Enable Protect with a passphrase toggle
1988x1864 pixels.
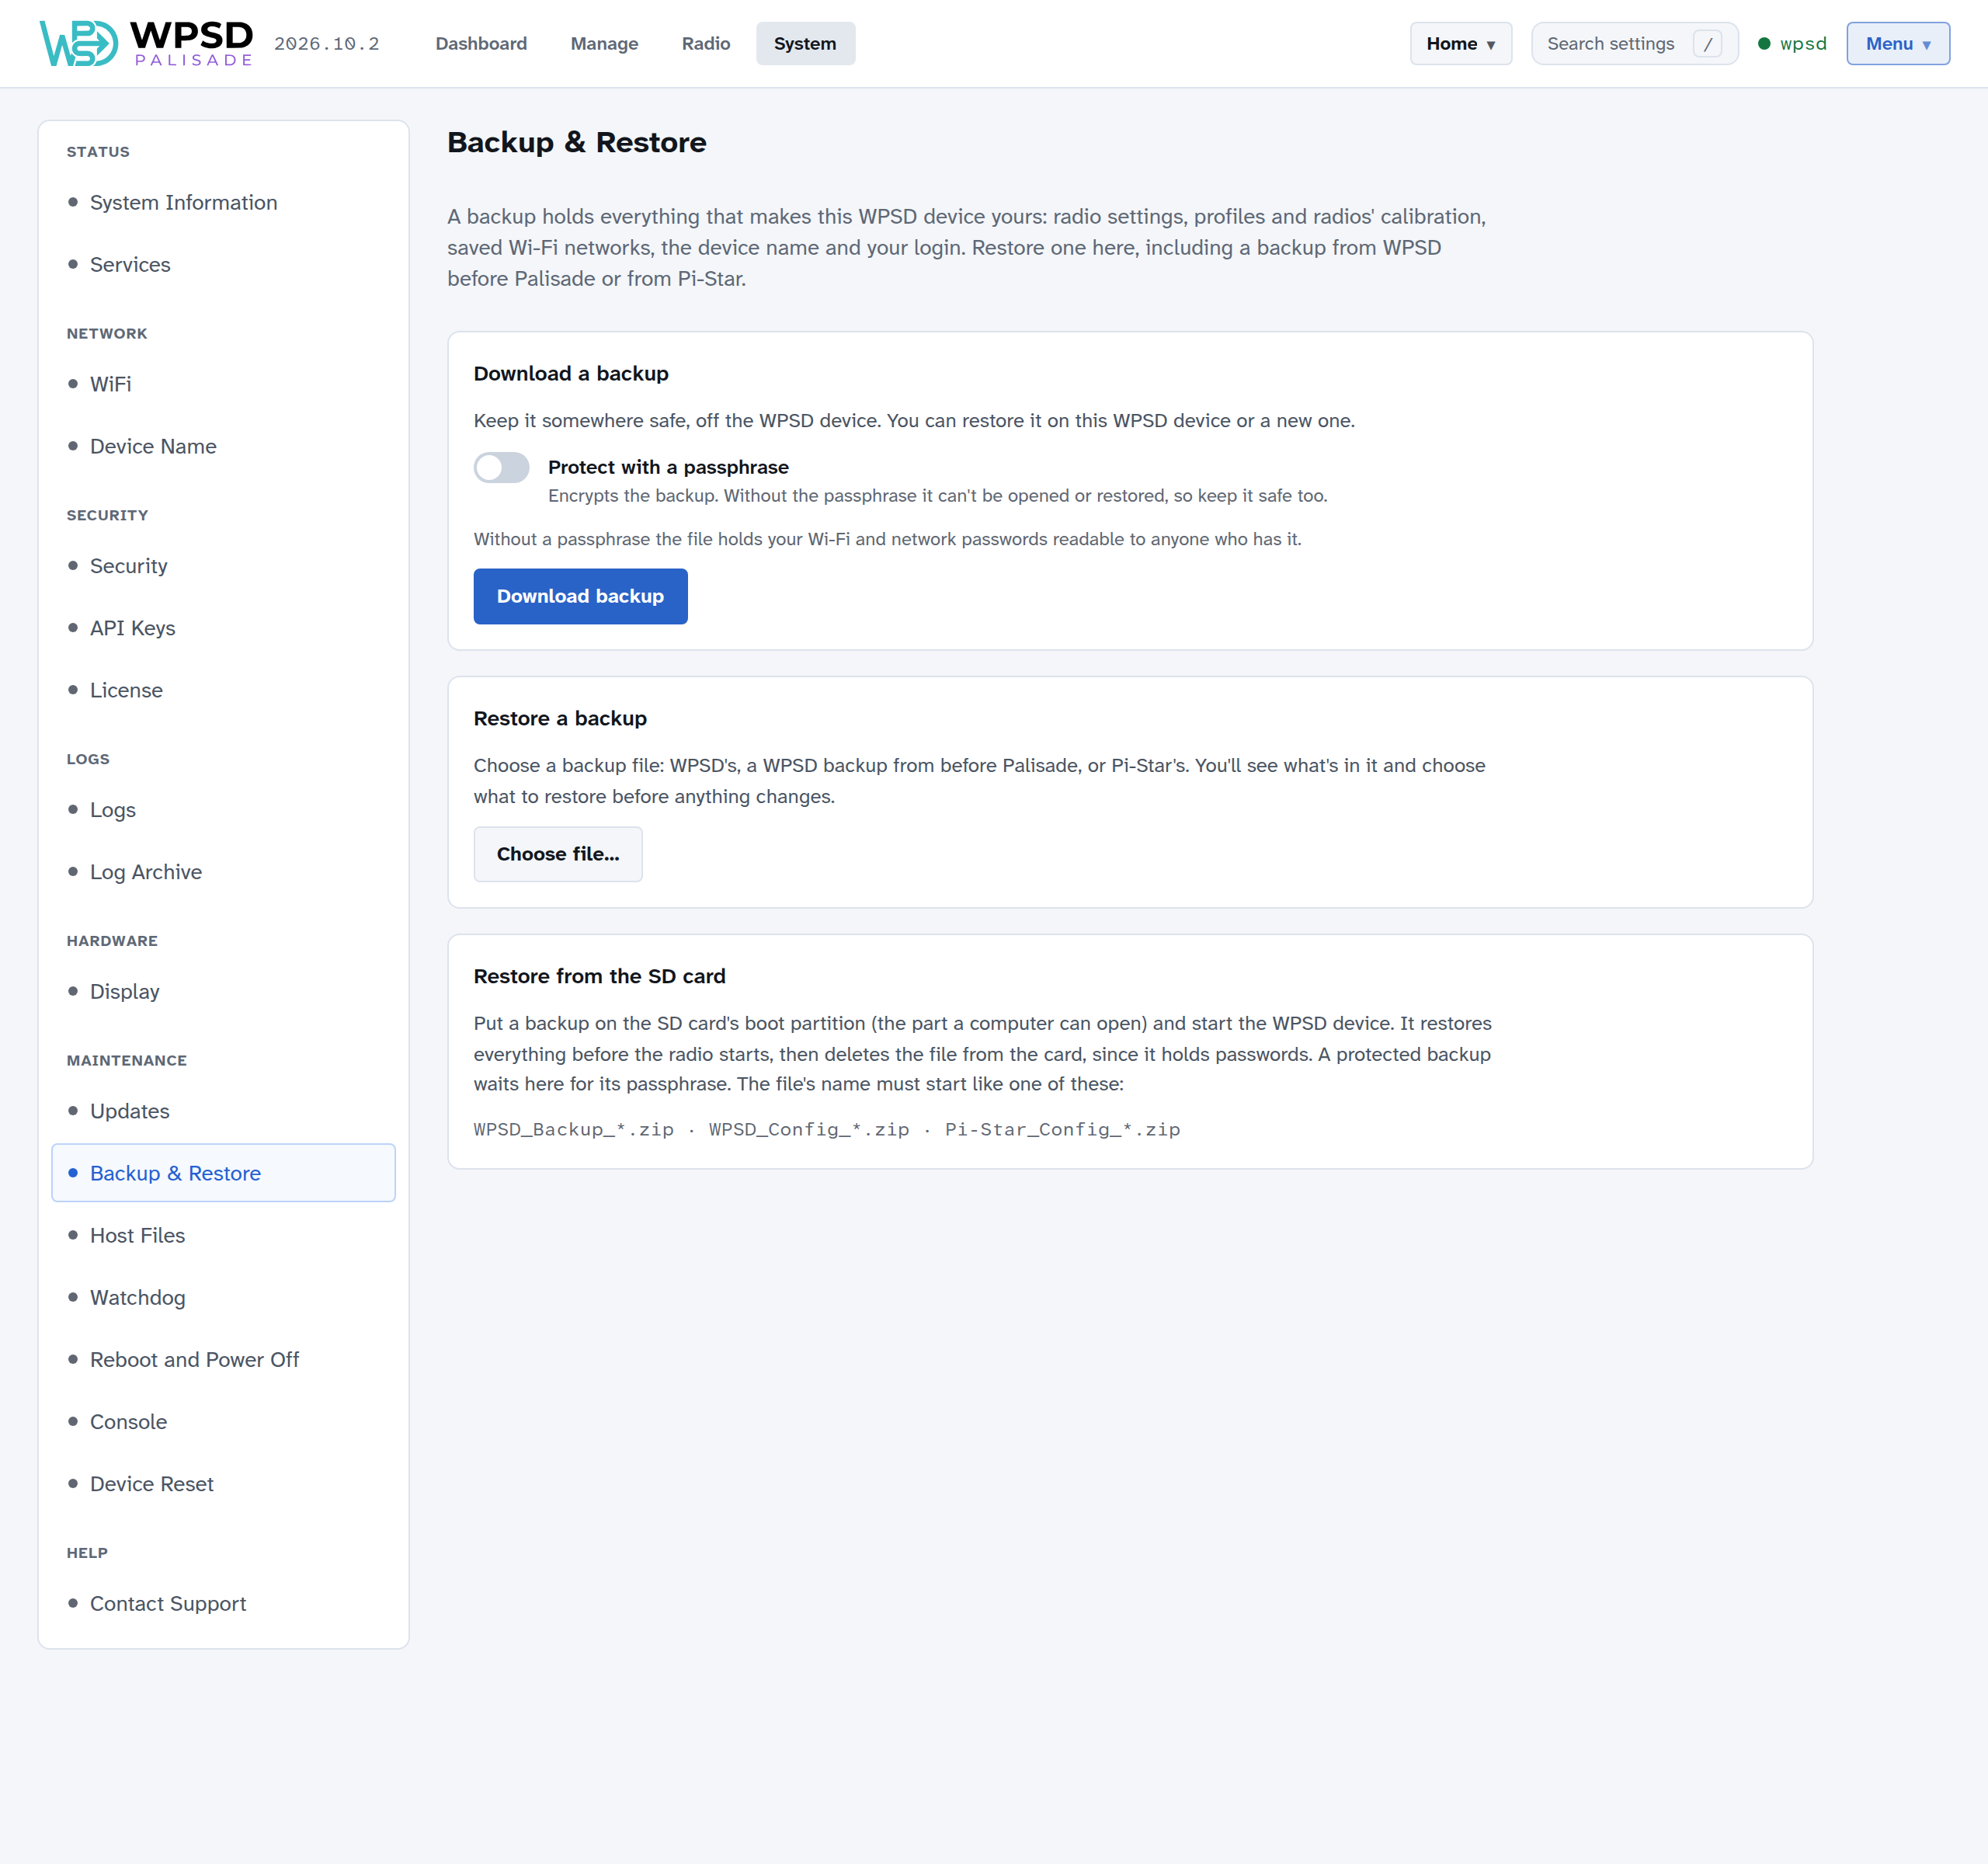(501, 467)
